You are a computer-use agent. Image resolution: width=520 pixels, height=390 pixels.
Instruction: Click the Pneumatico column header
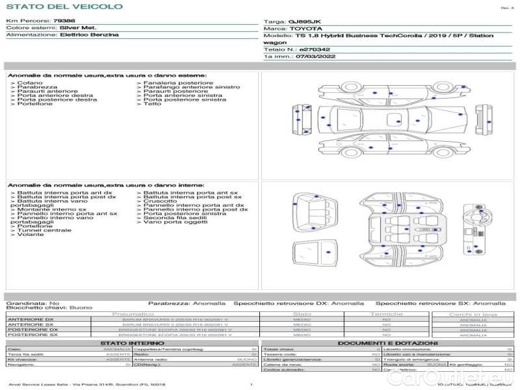[133, 314]
